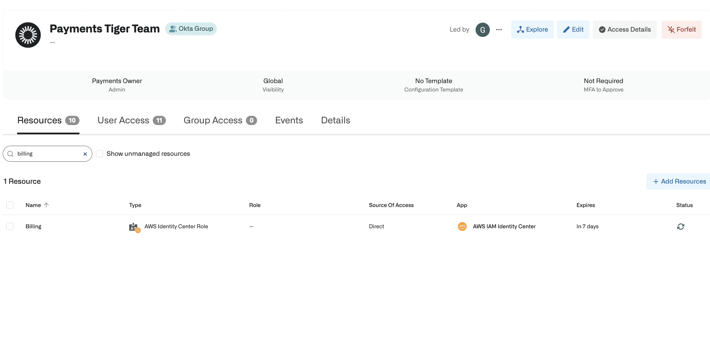Open the Details tab
Viewport: 710px width, 343px height.
click(x=335, y=120)
